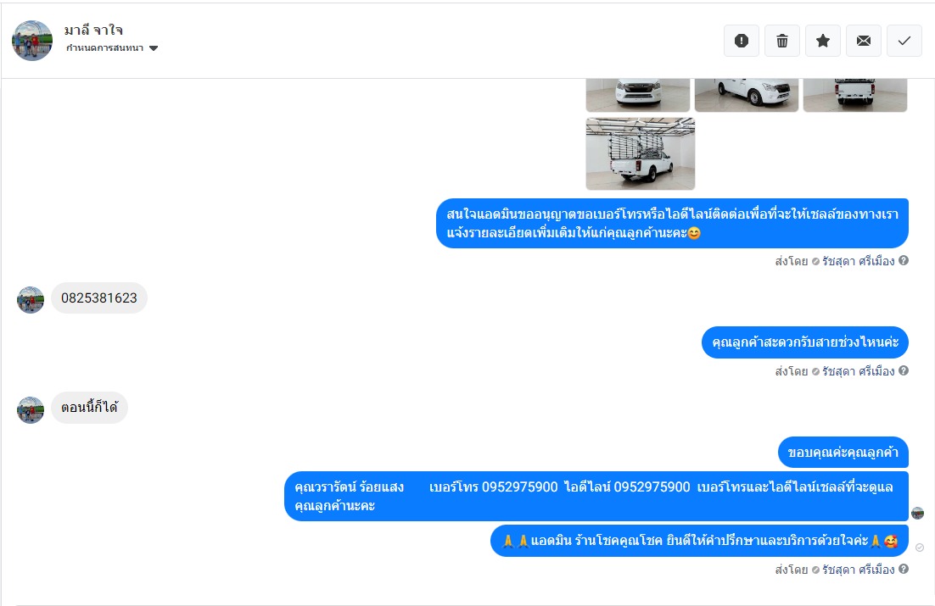Mark conversation done with checkmark icon

(x=904, y=41)
